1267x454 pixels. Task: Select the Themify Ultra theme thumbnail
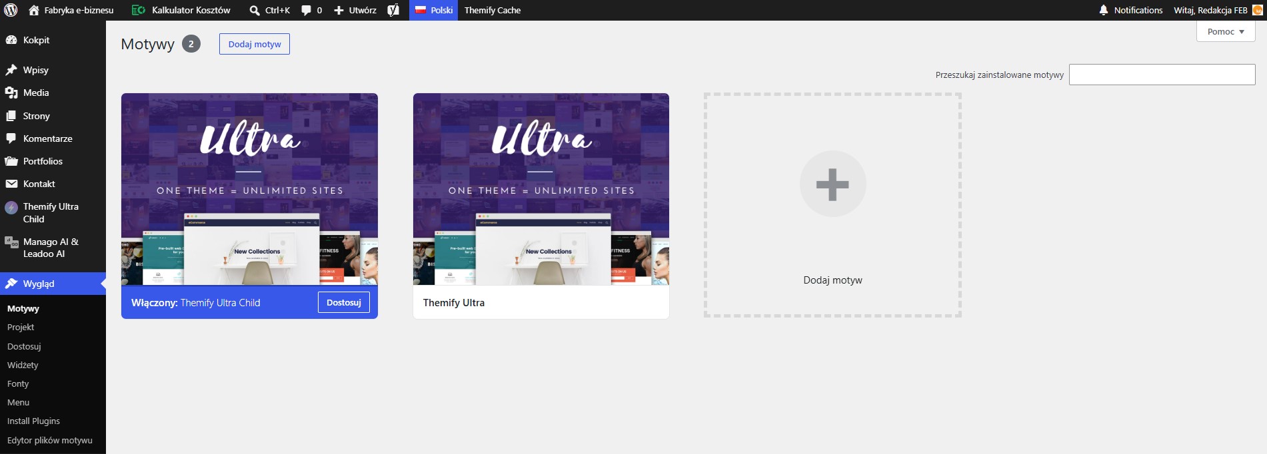pyautogui.click(x=541, y=189)
